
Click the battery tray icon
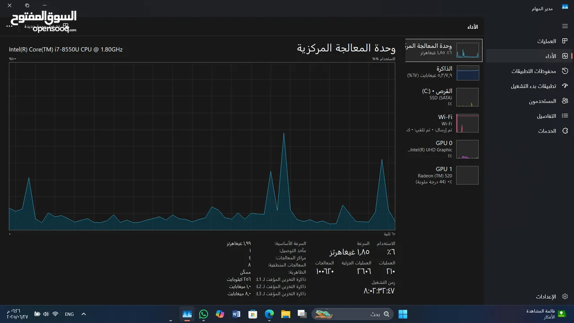tap(37, 314)
